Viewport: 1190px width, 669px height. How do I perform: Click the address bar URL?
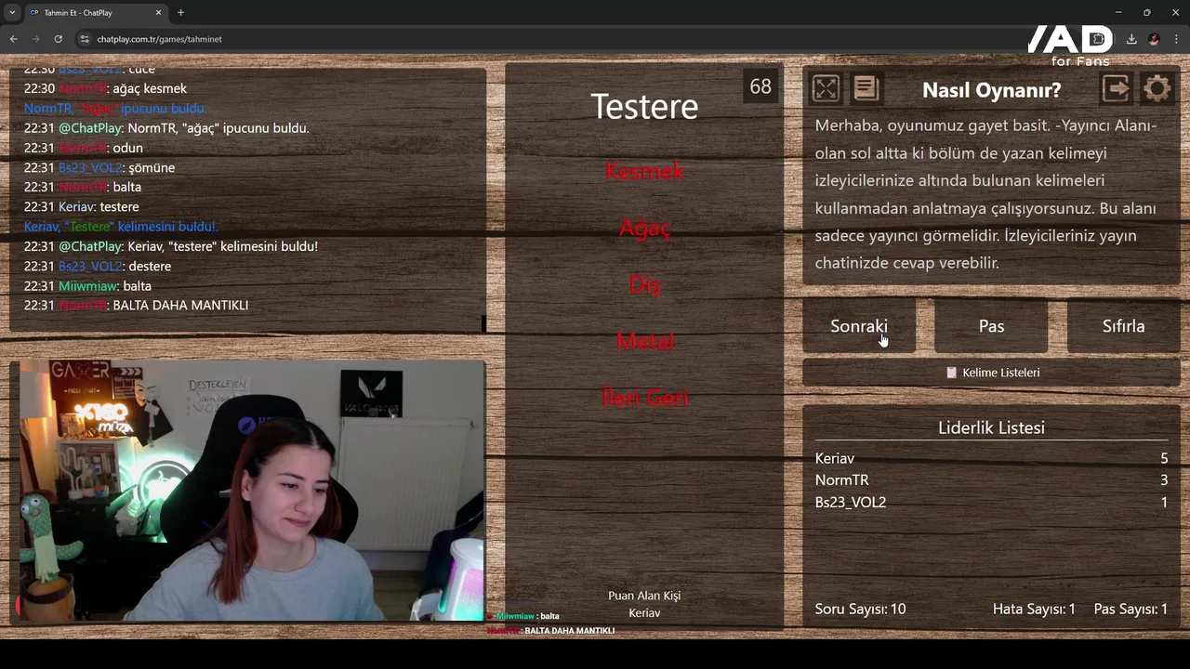click(159, 39)
